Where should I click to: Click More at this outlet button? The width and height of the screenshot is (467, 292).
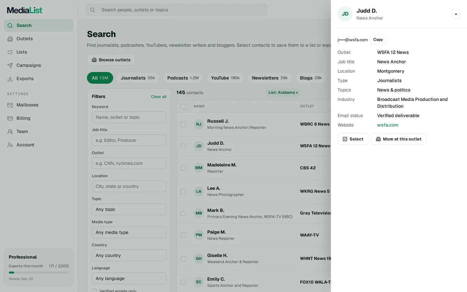coord(399,139)
